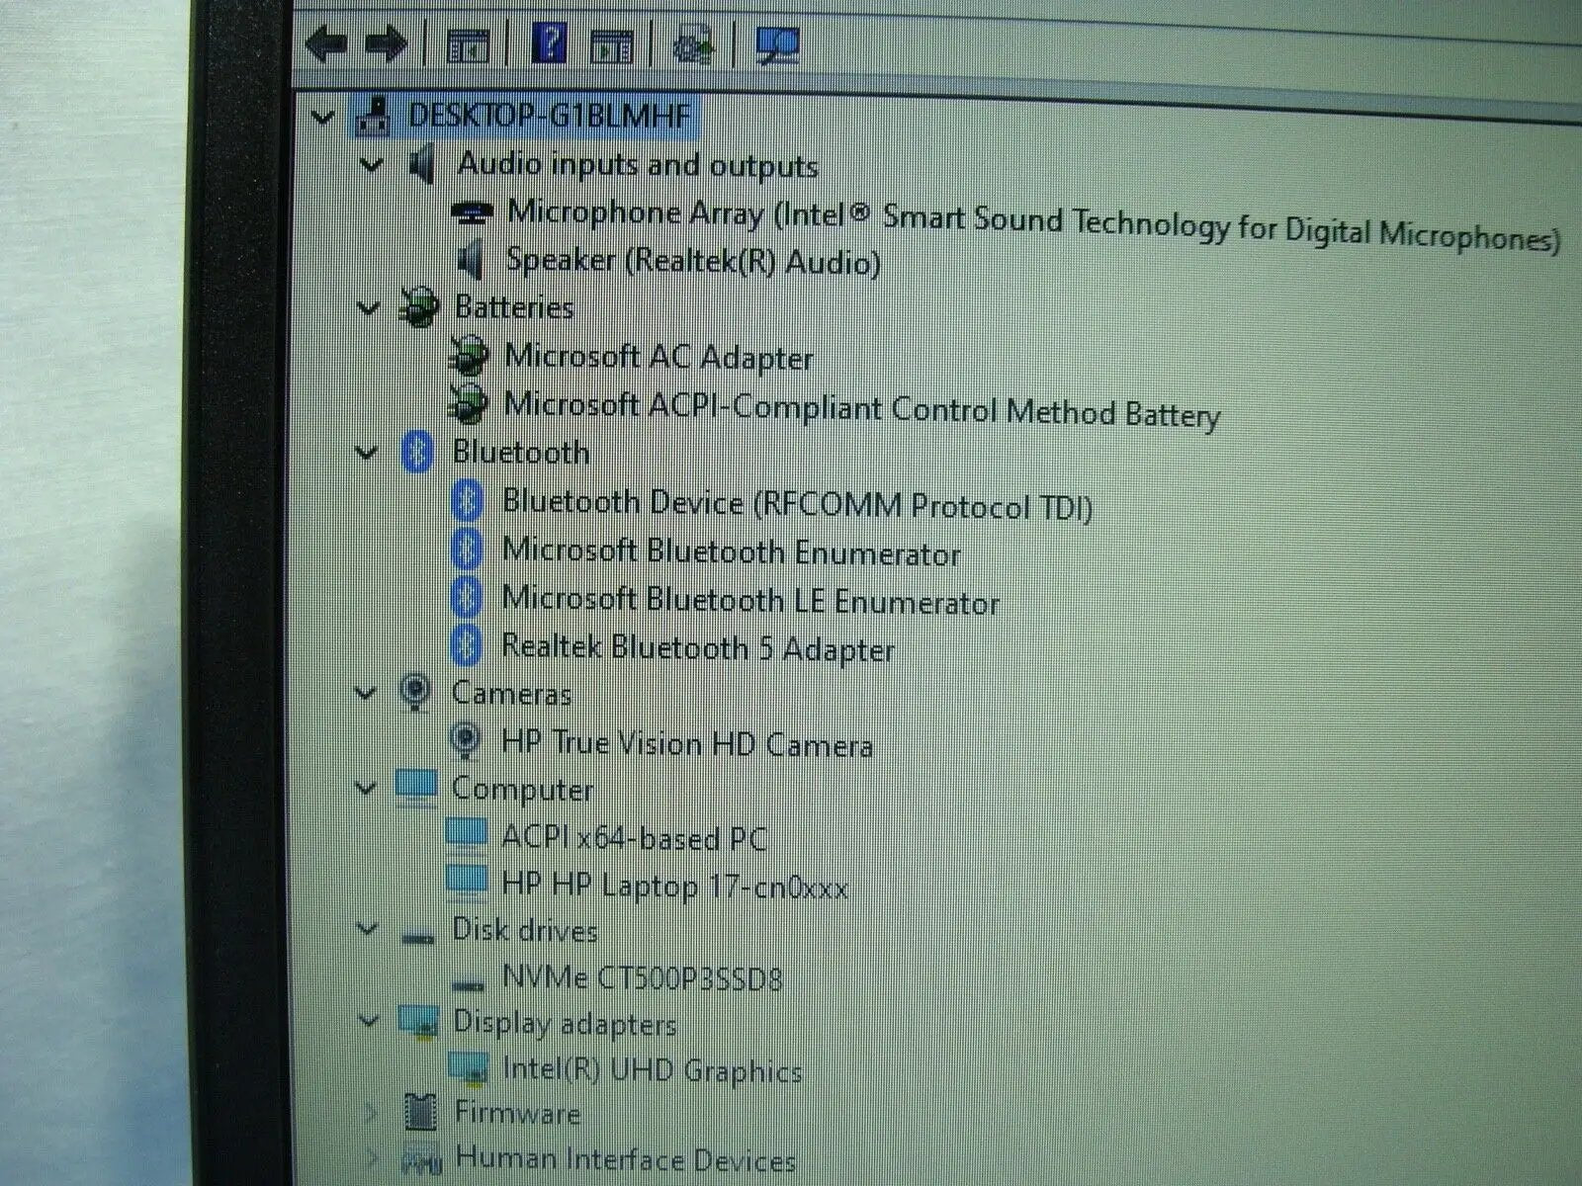Viewport: 1582px width, 1186px height.
Task: Select Microsoft ACPI-Compliant Control Method Battery
Action: 861,409
